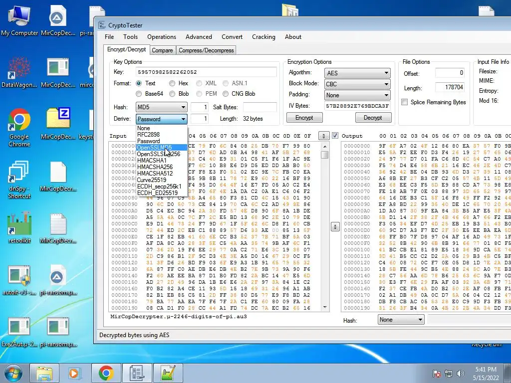
Task: Open My Computer desktop icon
Action: coord(19,20)
